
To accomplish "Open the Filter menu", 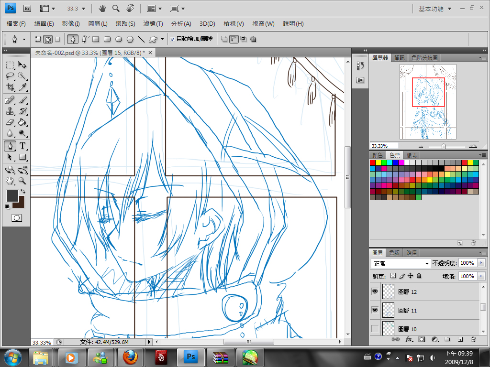I will (153, 24).
